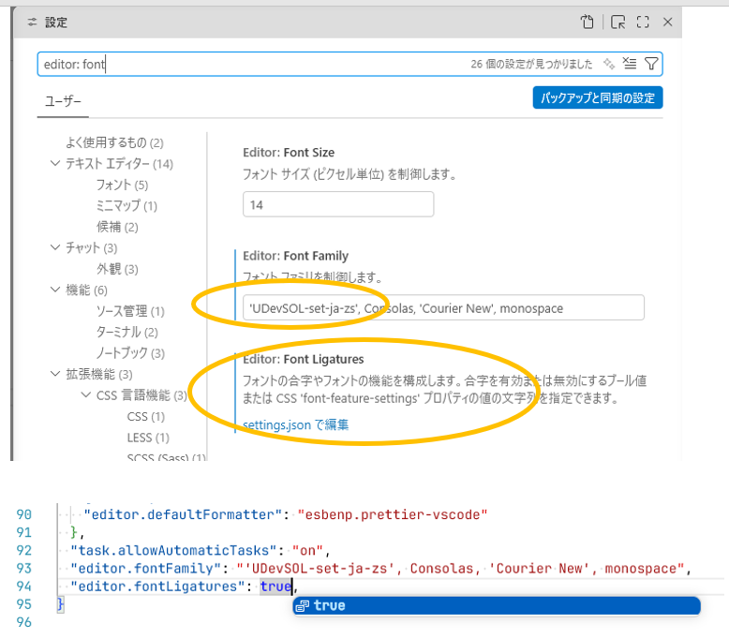729x639 pixels.
Task: Click line number 95 in gutter
Action: pos(23,604)
